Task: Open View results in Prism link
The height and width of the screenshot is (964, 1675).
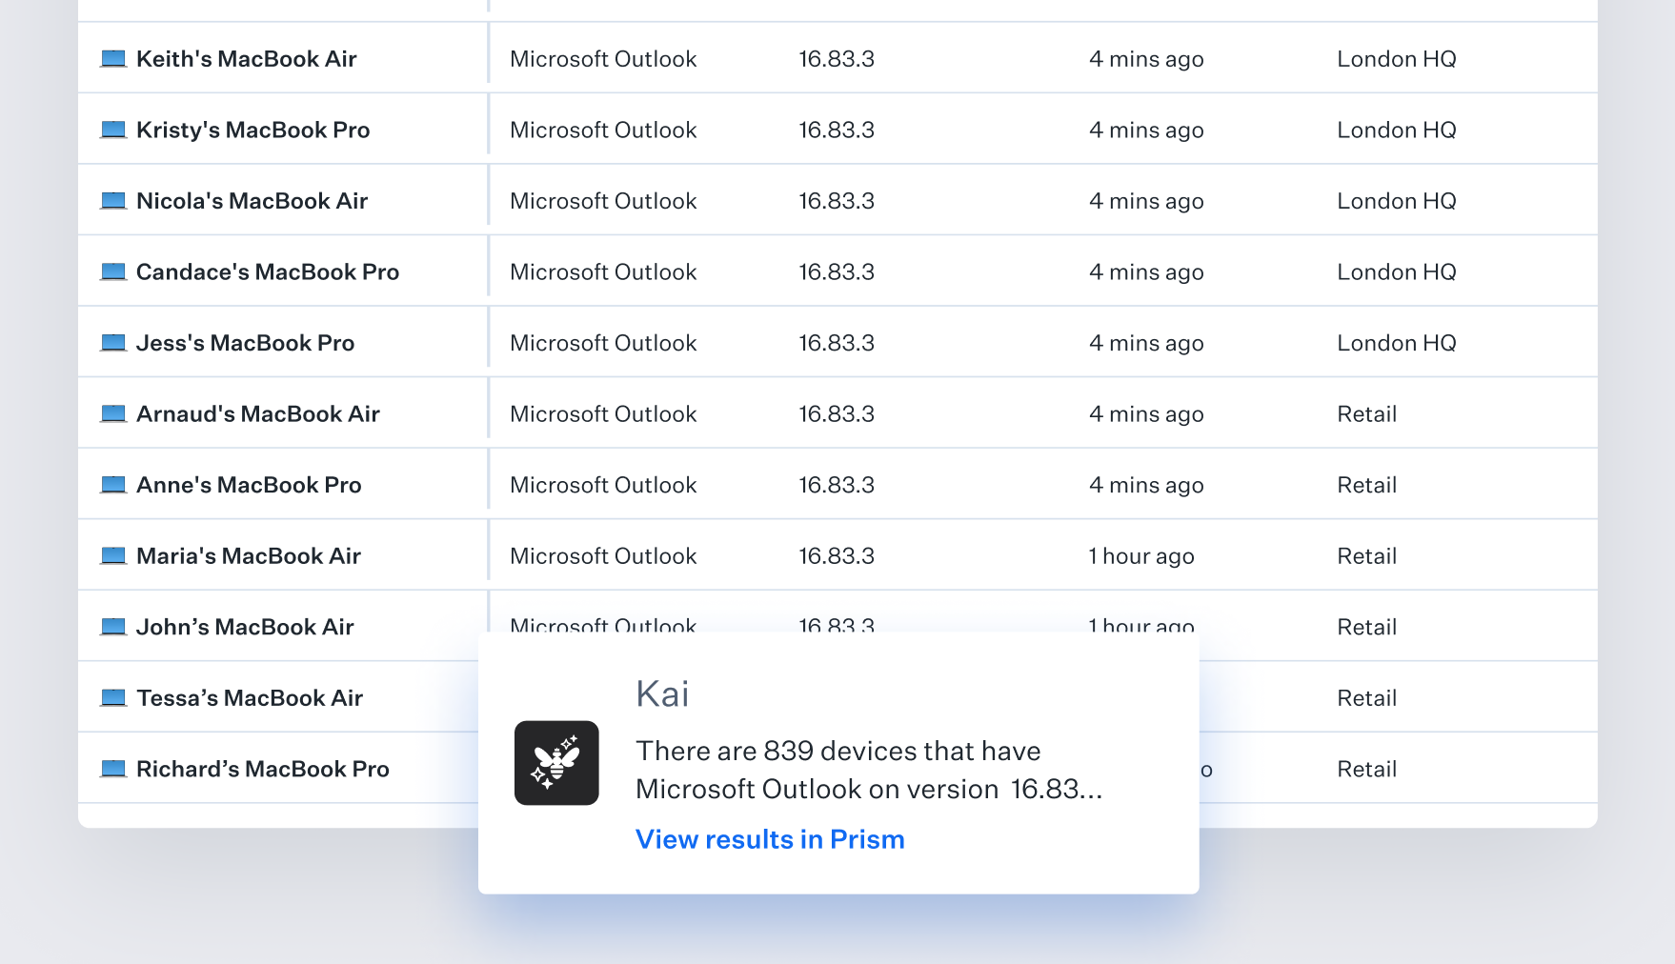Action: click(x=770, y=839)
